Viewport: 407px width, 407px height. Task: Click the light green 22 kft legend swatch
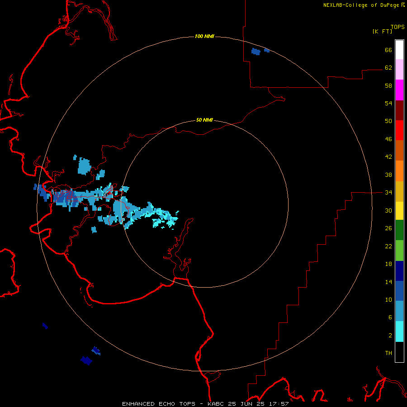tap(399, 251)
